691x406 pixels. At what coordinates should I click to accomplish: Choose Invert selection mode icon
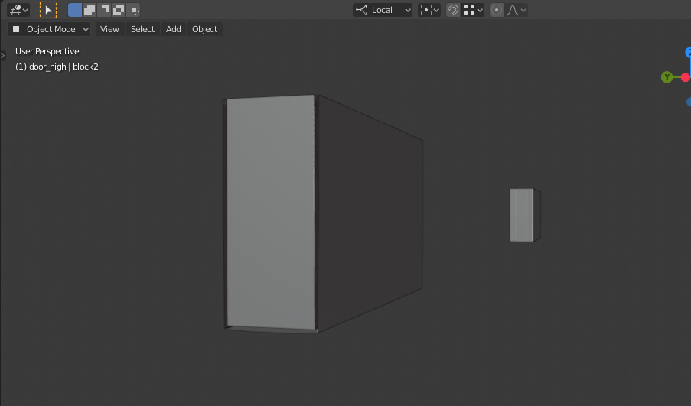click(119, 10)
